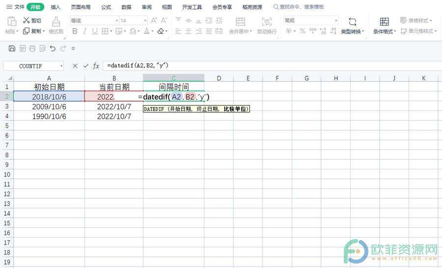Click the Copy (复制) icon

pyautogui.click(x=26, y=31)
